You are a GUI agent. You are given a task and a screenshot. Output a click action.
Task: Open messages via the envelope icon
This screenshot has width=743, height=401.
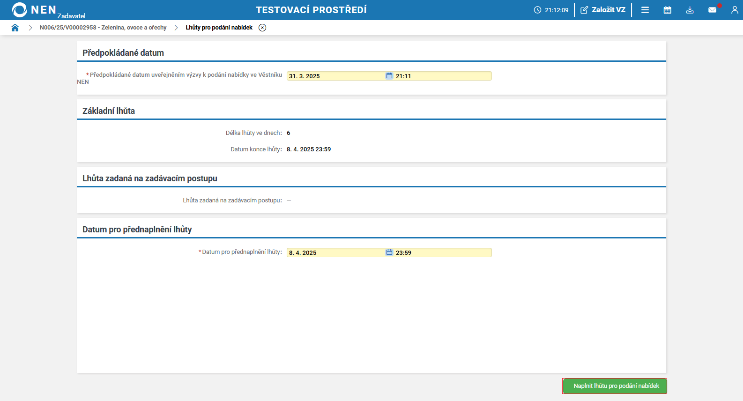pyautogui.click(x=712, y=10)
